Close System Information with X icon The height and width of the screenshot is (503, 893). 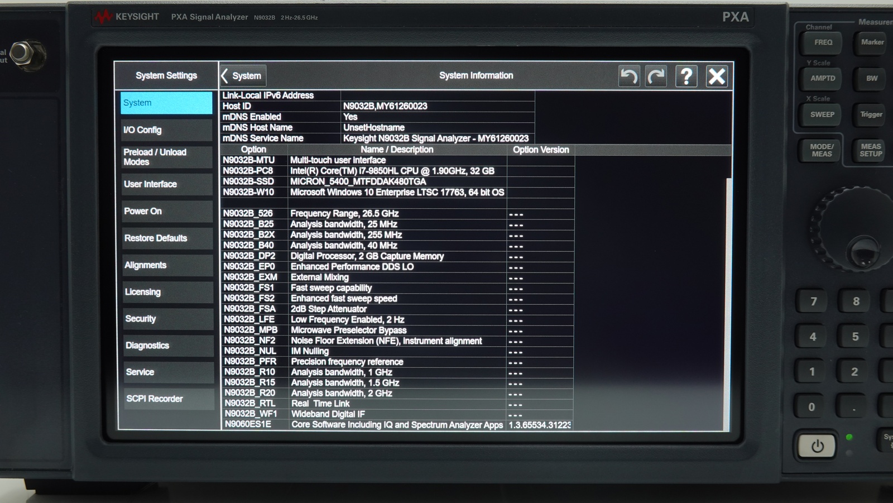[x=717, y=76]
